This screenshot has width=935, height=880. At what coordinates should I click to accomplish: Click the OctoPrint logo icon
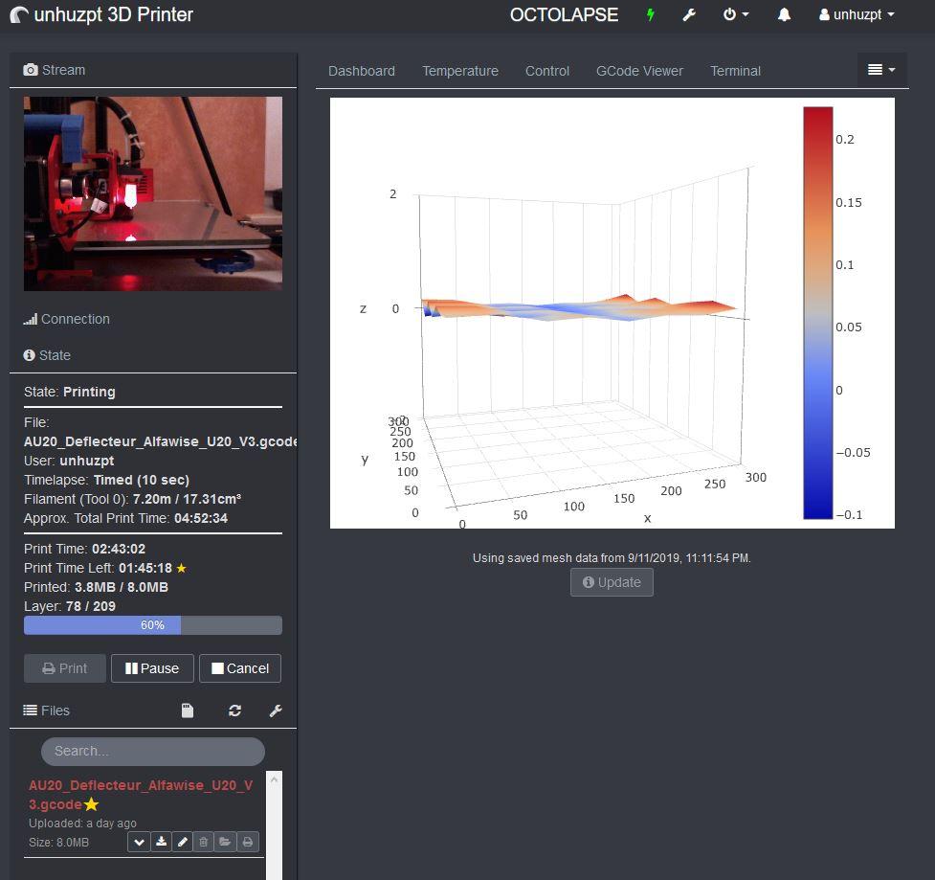pyautogui.click(x=19, y=15)
